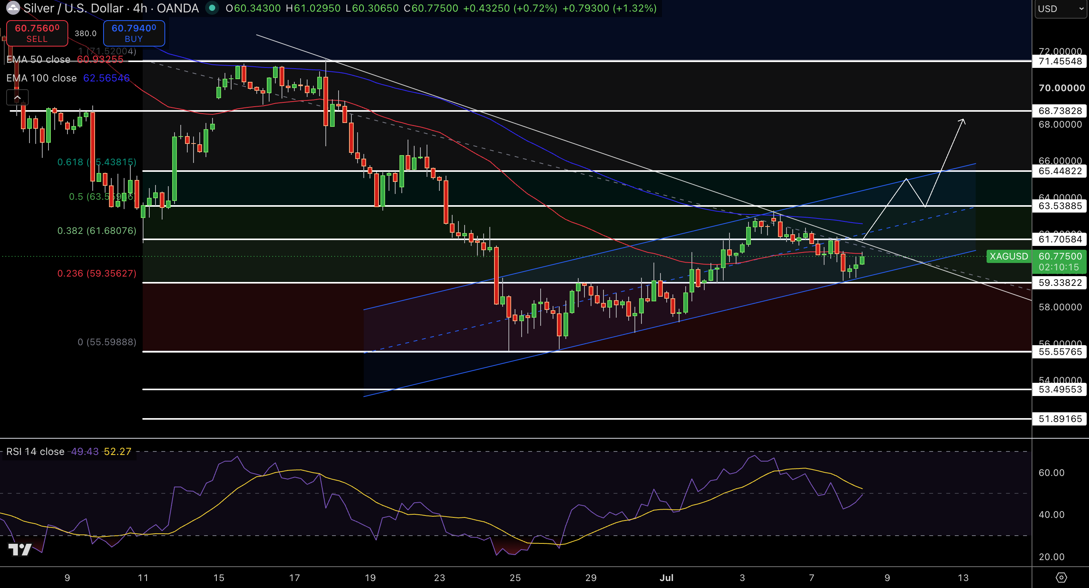This screenshot has width=1089, height=588.
Task: Click the 61.70584 price line label
Action: click(x=1060, y=239)
